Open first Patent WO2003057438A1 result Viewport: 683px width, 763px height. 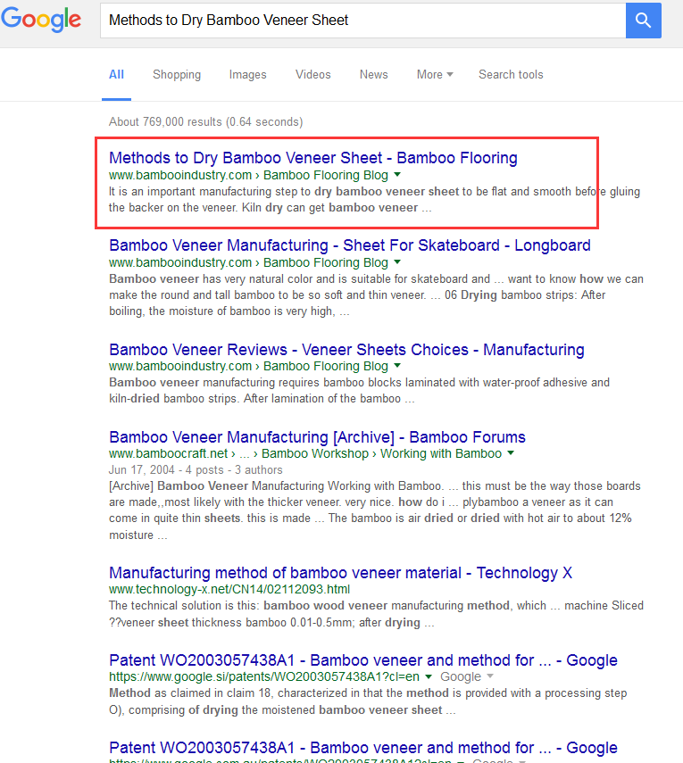pos(363,660)
